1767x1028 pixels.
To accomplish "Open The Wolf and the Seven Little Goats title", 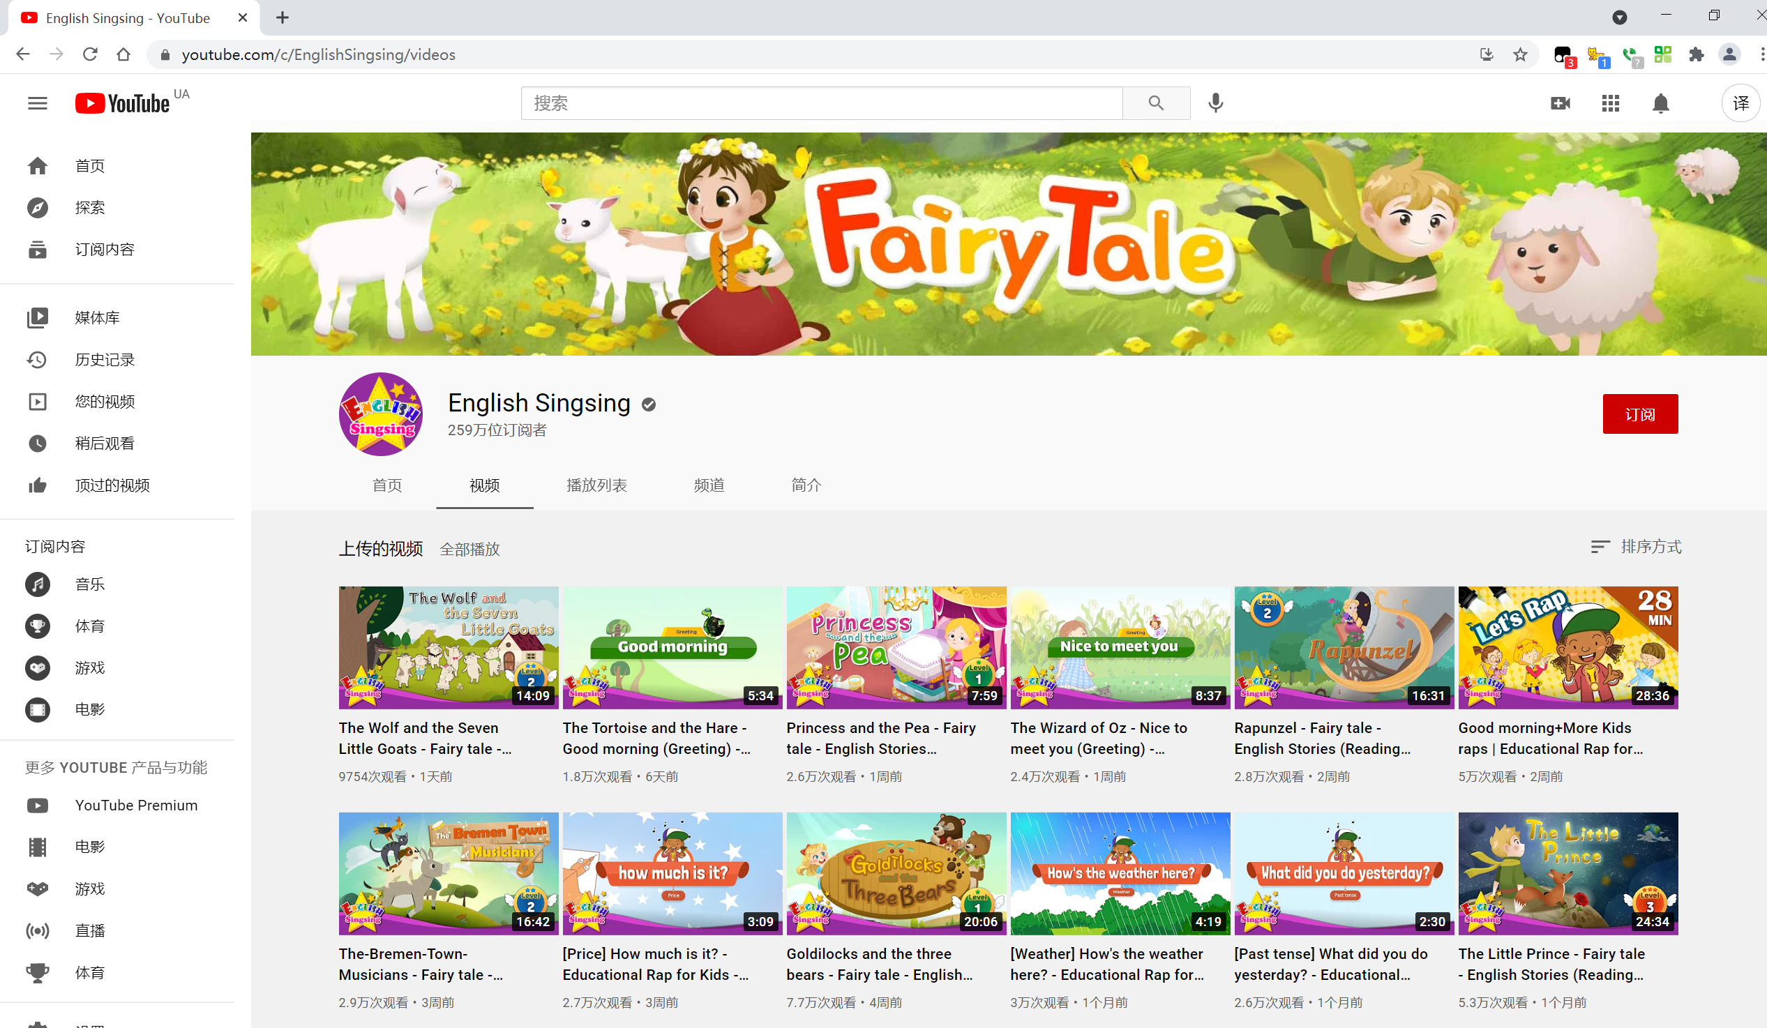I will coord(426,739).
